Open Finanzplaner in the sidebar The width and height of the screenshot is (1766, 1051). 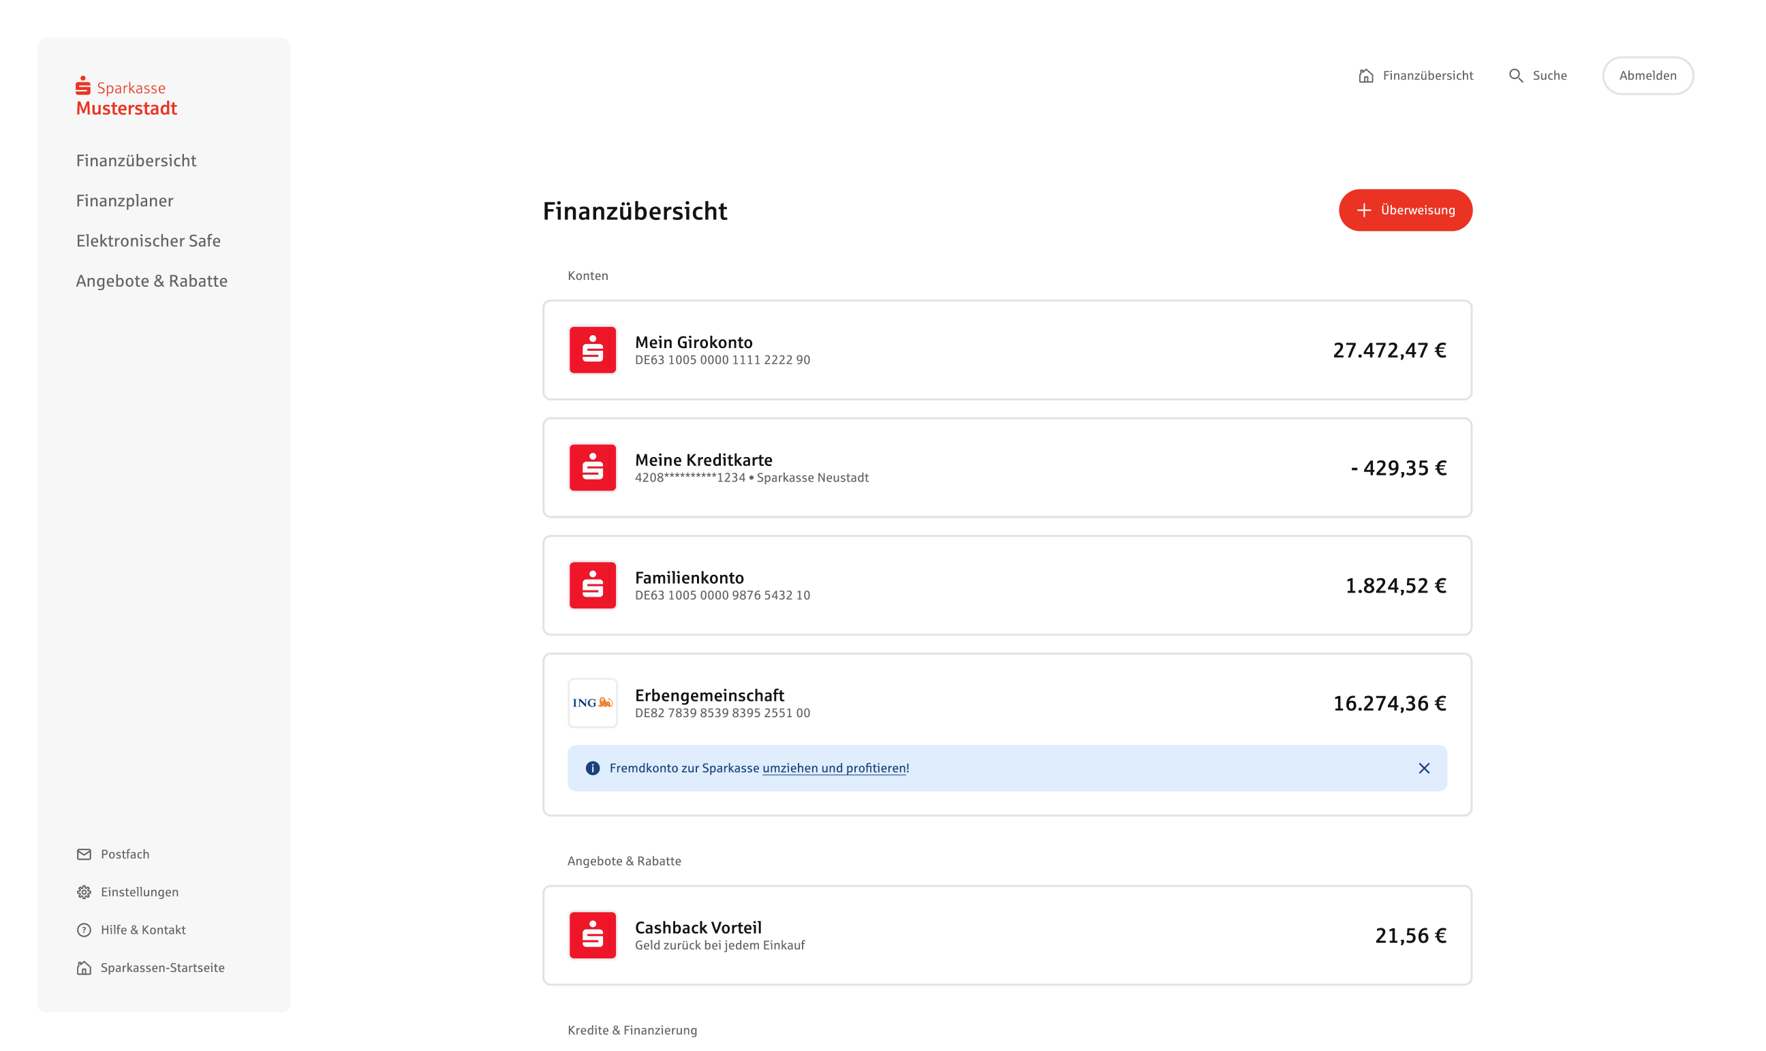click(x=125, y=201)
